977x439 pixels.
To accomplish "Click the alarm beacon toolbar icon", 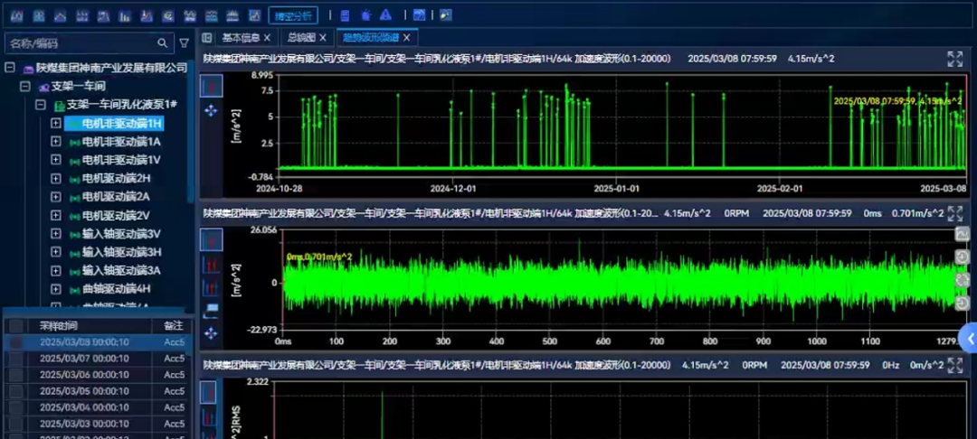I will (366, 15).
